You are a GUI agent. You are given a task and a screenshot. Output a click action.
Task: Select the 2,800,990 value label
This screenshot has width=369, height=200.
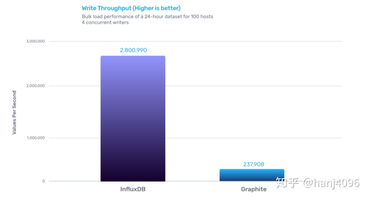point(133,50)
